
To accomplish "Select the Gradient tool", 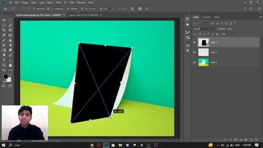I will [x=4, y=50].
